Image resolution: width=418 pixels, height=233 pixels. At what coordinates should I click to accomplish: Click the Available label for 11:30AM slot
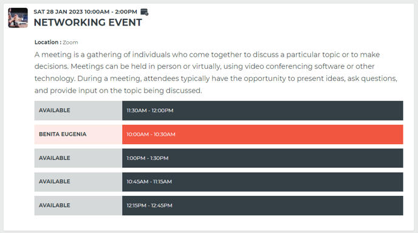(78, 111)
